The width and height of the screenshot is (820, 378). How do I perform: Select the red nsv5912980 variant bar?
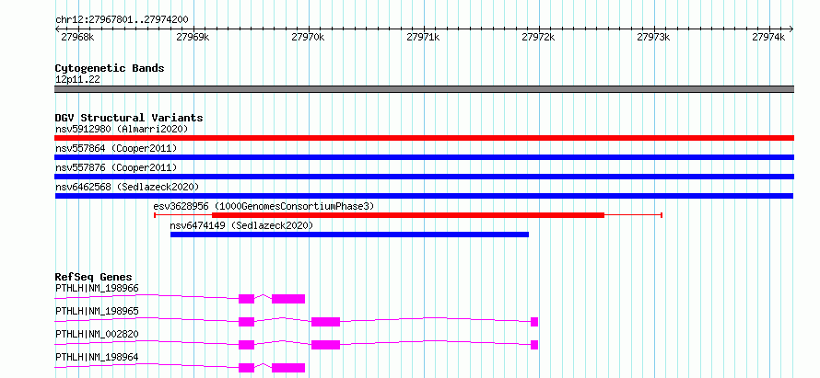(424, 138)
